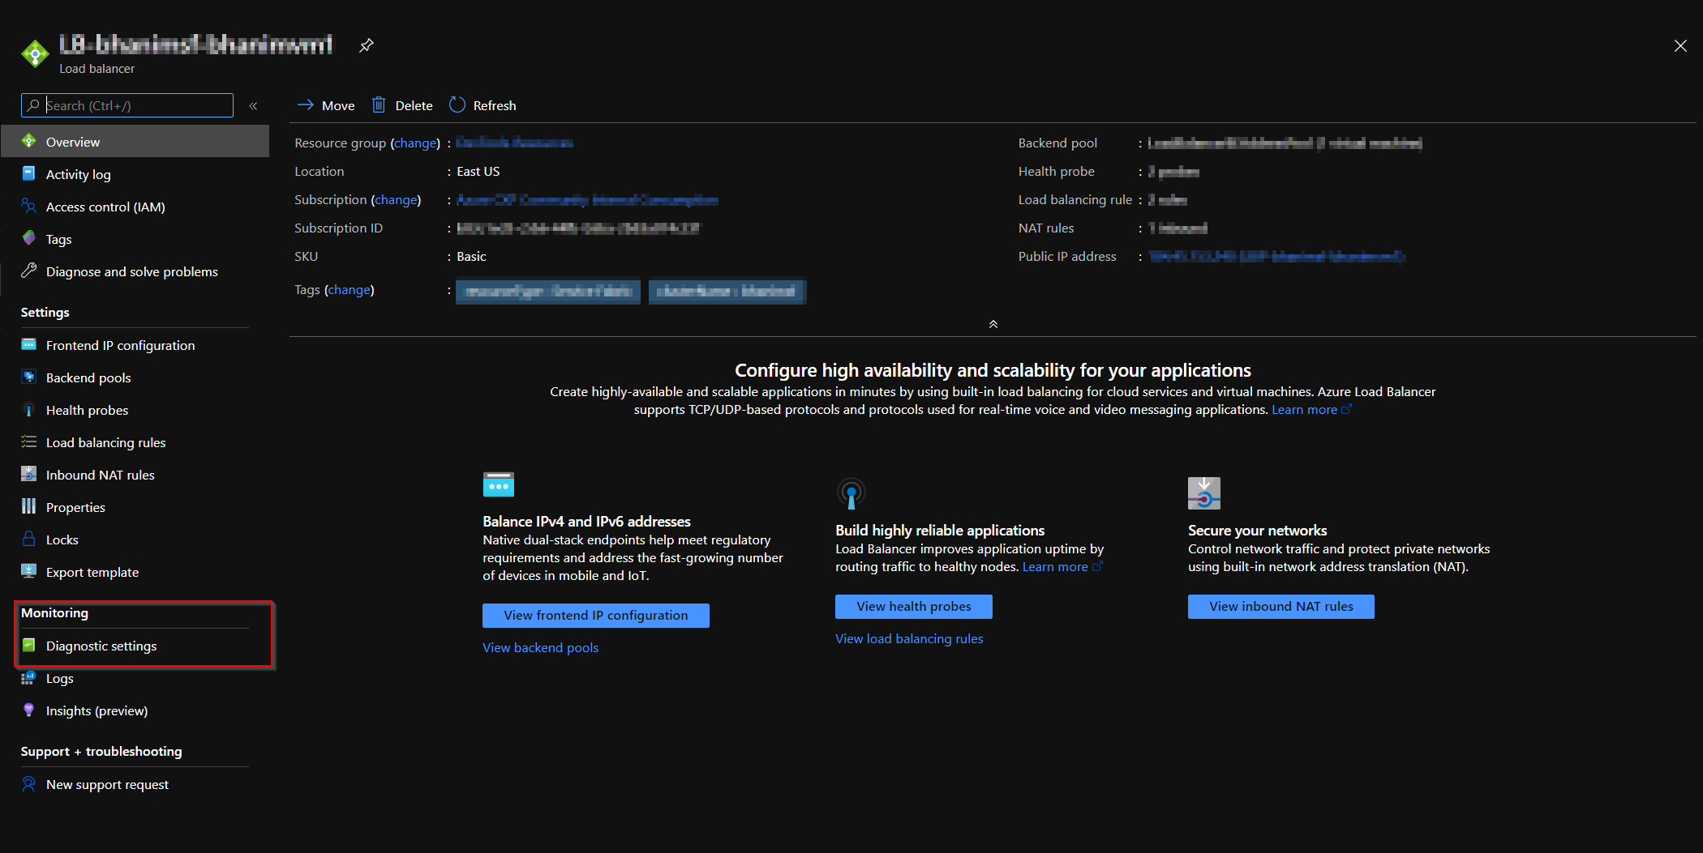Collapse the left sidebar with the chevron
Viewport: 1703px width, 853px height.
pos(253,105)
